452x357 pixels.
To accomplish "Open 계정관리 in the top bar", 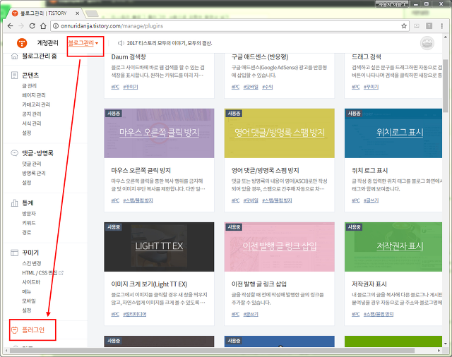I will click(47, 43).
